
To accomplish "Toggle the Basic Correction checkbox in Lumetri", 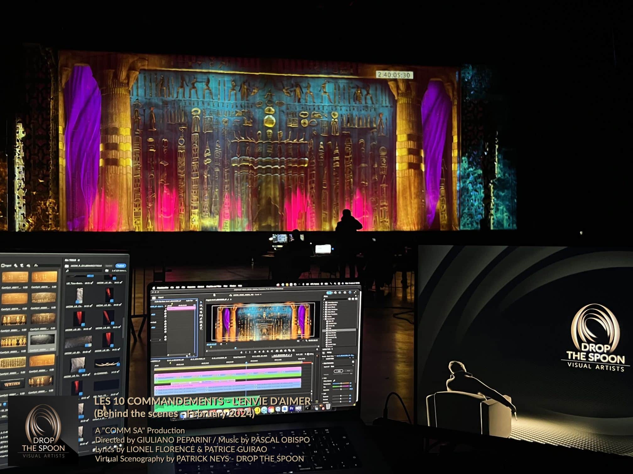I will (x=353, y=361).
